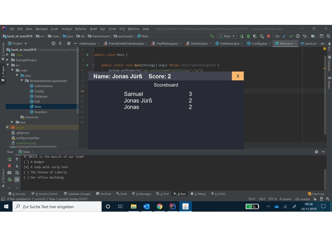This screenshot has width=332, height=236.
Task: Collapse the de.haeckertuem.quizmaster package
Action: tap(21, 81)
